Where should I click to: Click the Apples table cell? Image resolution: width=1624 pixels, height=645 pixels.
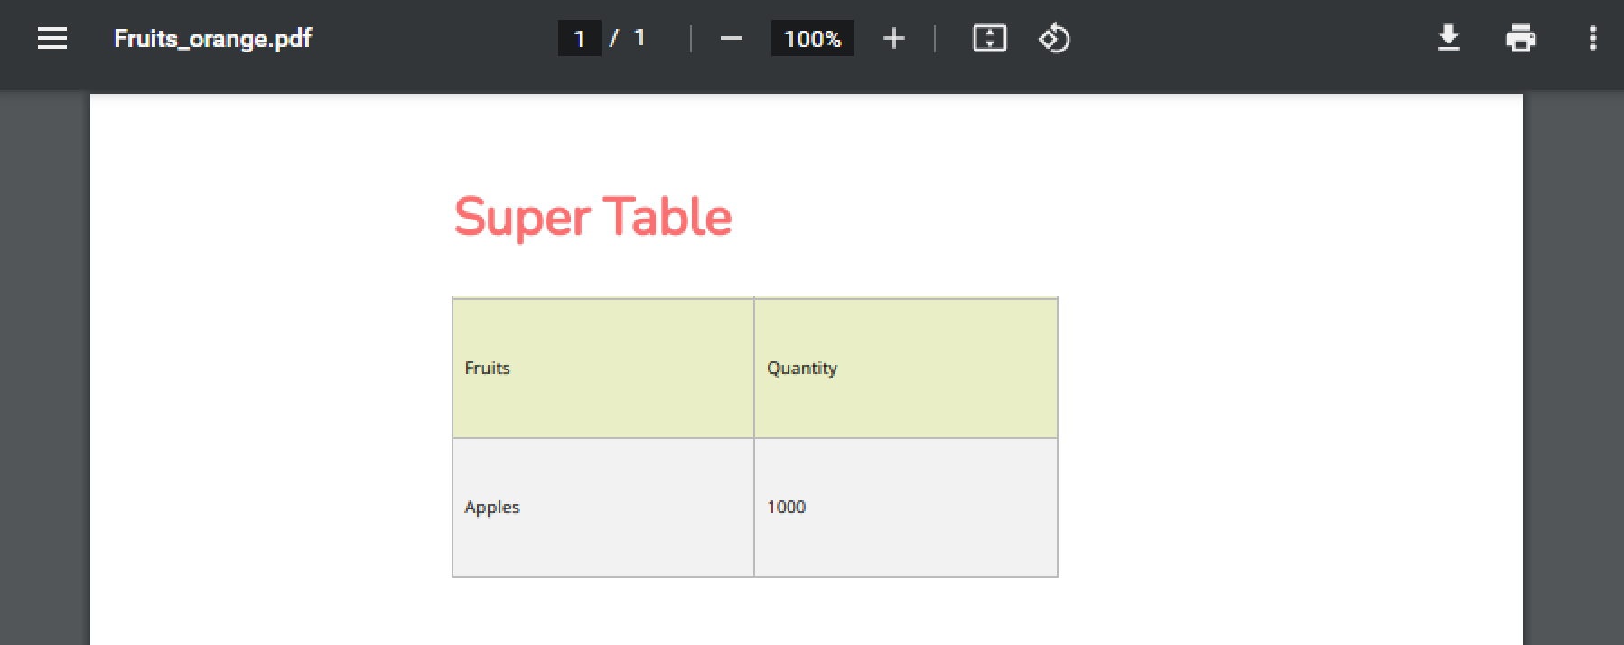603,508
